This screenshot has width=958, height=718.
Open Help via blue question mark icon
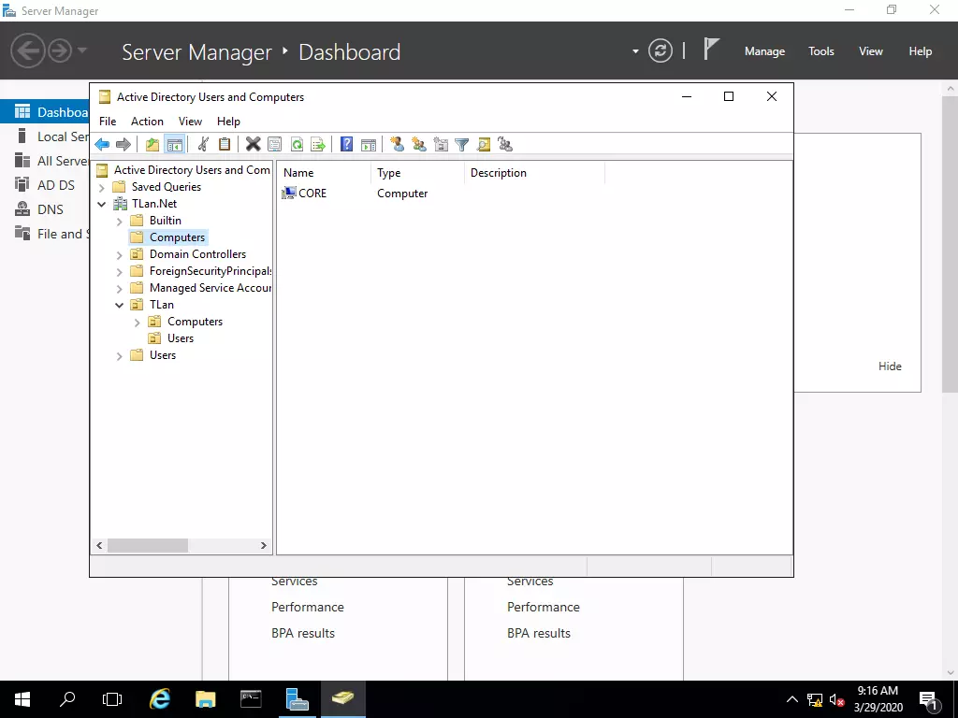tap(346, 145)
